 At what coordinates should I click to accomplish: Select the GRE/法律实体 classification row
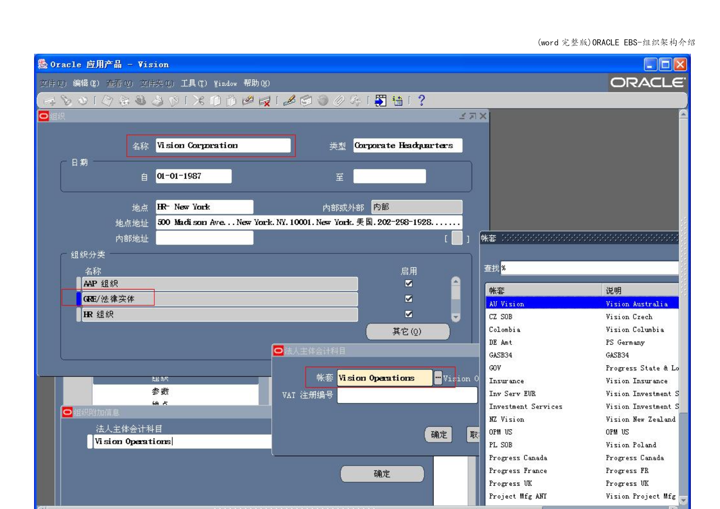pyautogui.click(x=220, y=299)
